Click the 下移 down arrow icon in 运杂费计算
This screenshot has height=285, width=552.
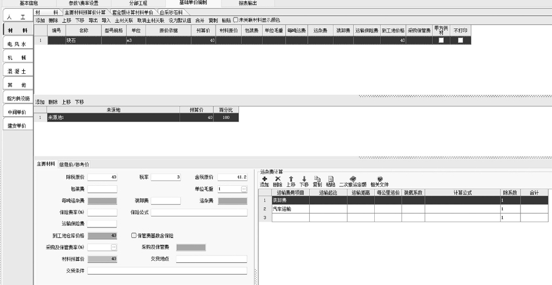pos(304,179)
